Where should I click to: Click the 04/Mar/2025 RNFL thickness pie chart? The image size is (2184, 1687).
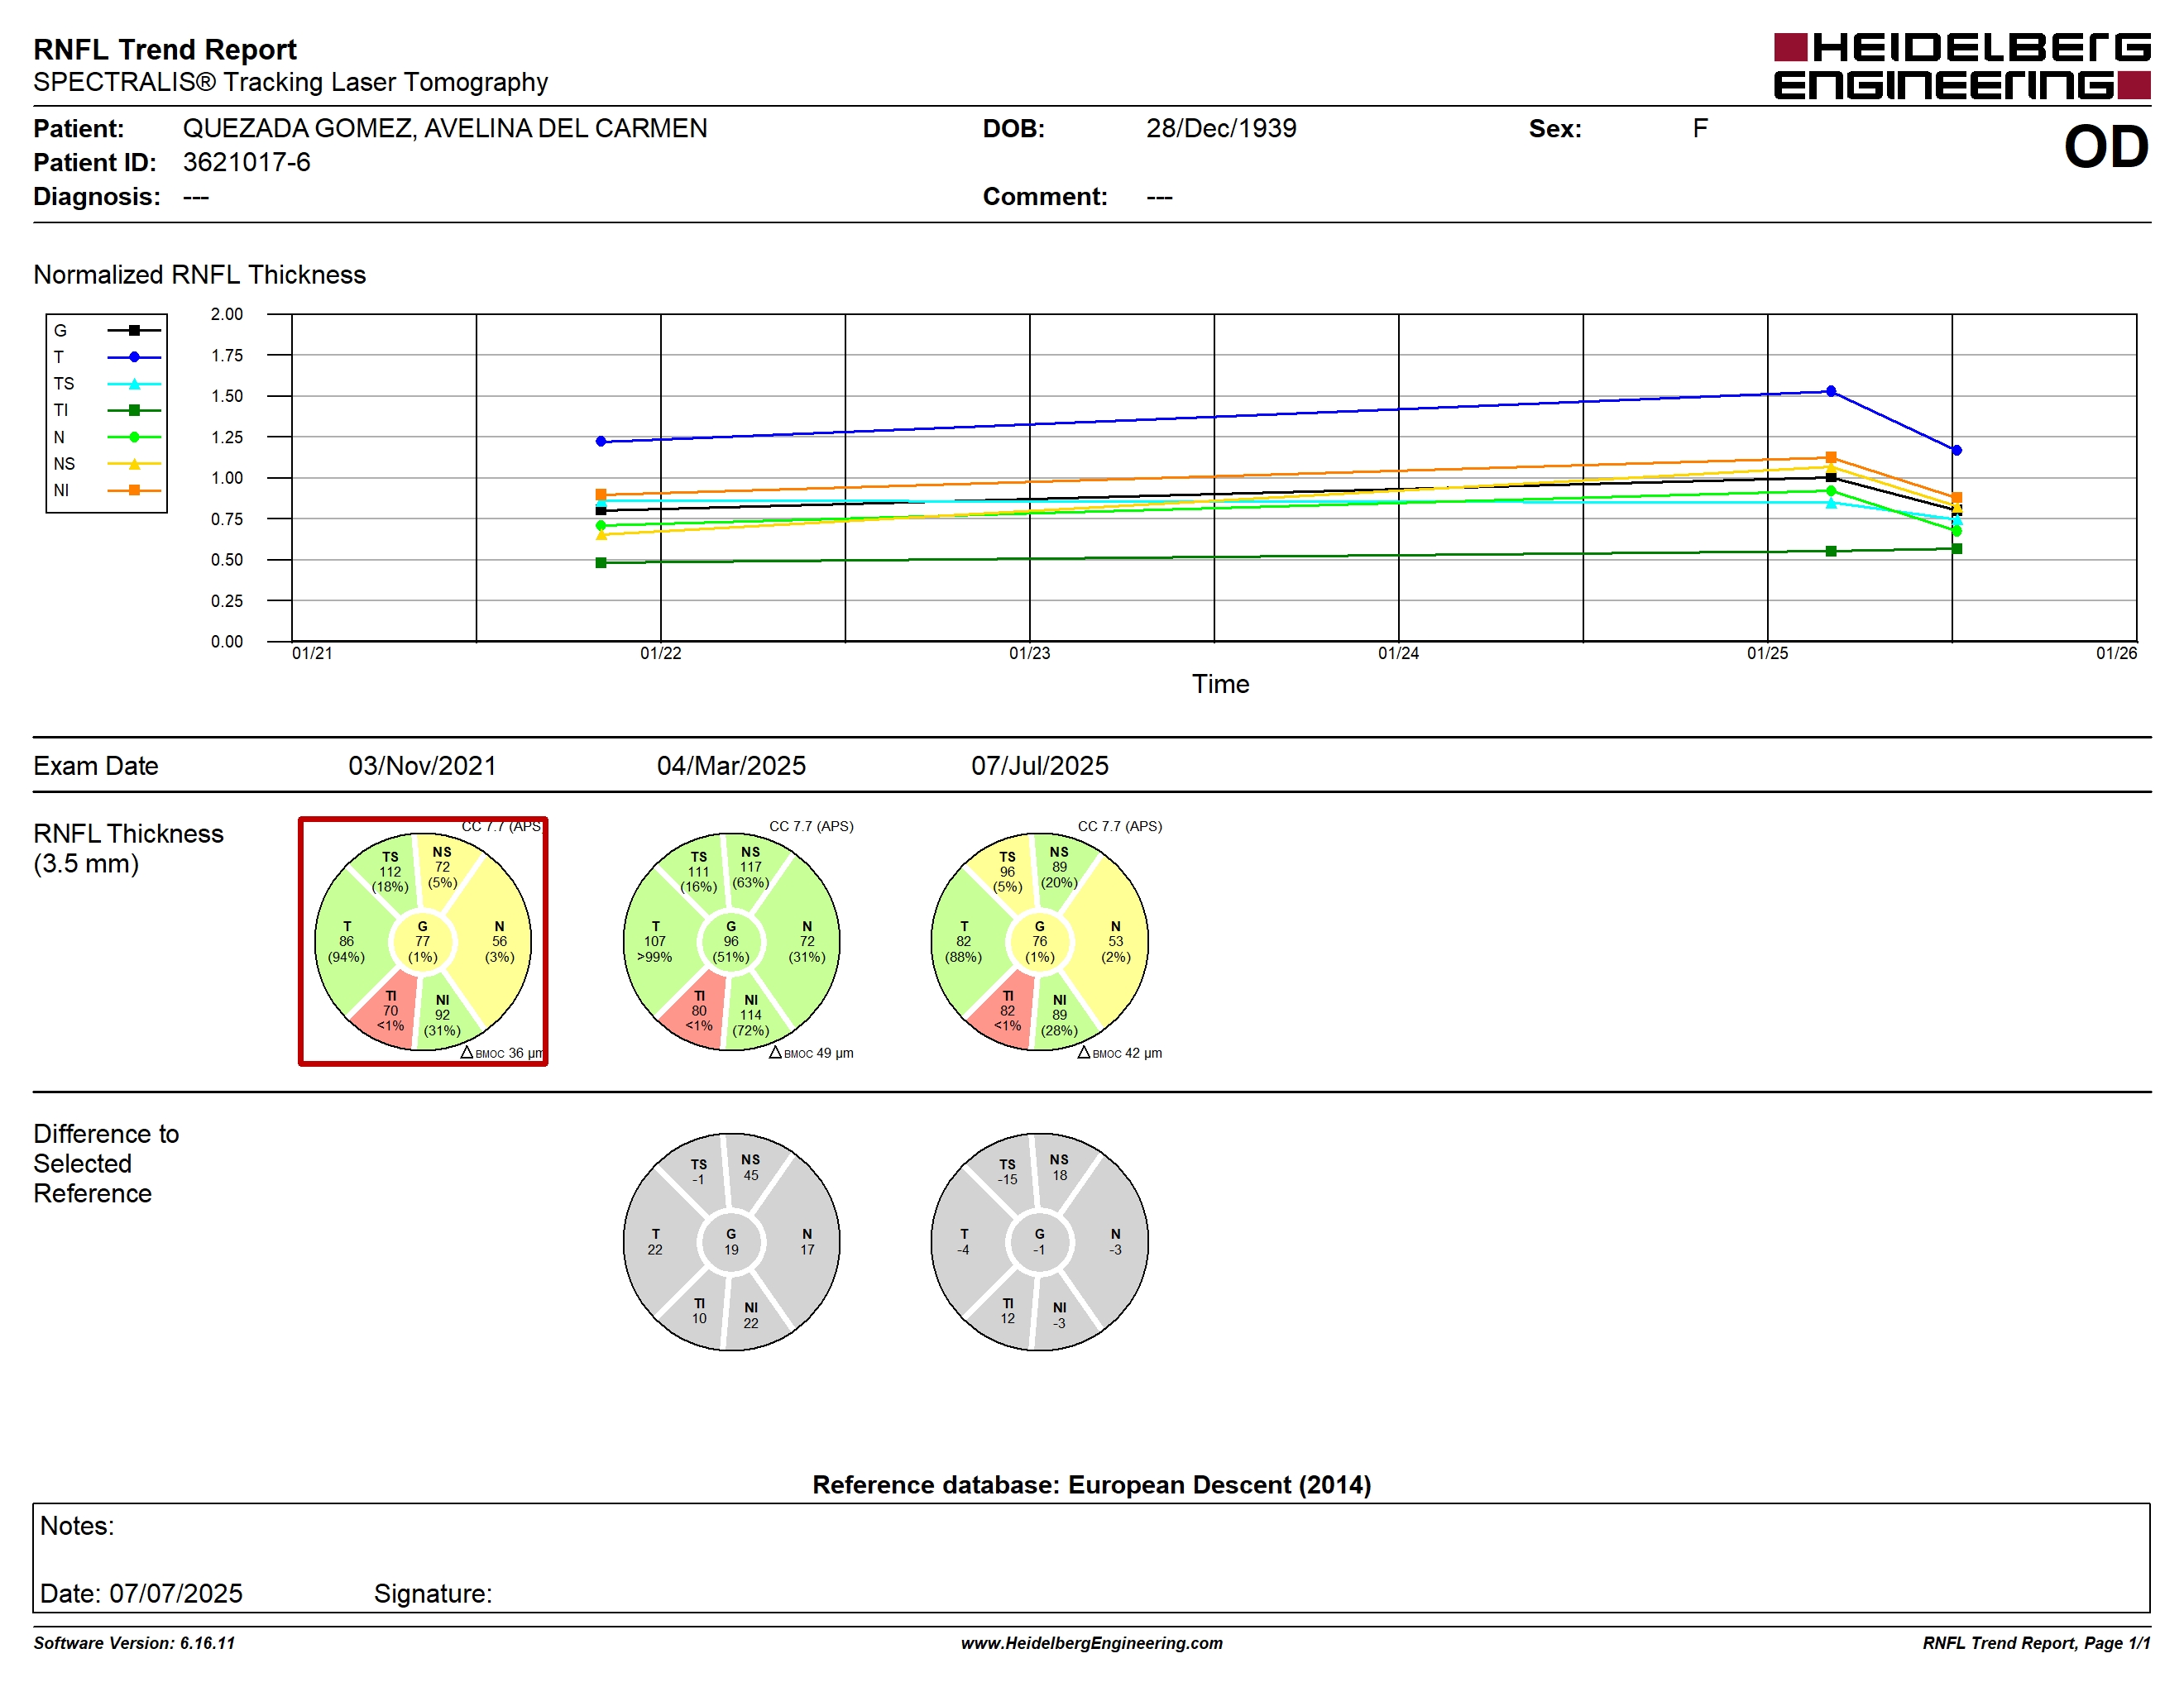pos(731,941)
